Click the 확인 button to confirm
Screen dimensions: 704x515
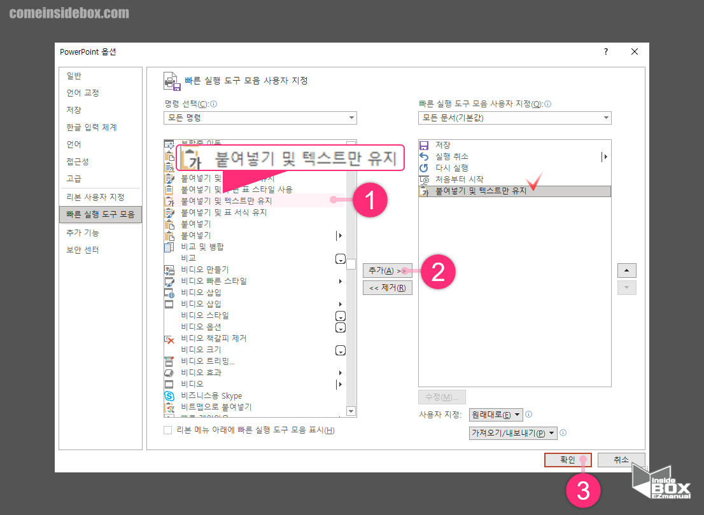click(x=567, y=460)
